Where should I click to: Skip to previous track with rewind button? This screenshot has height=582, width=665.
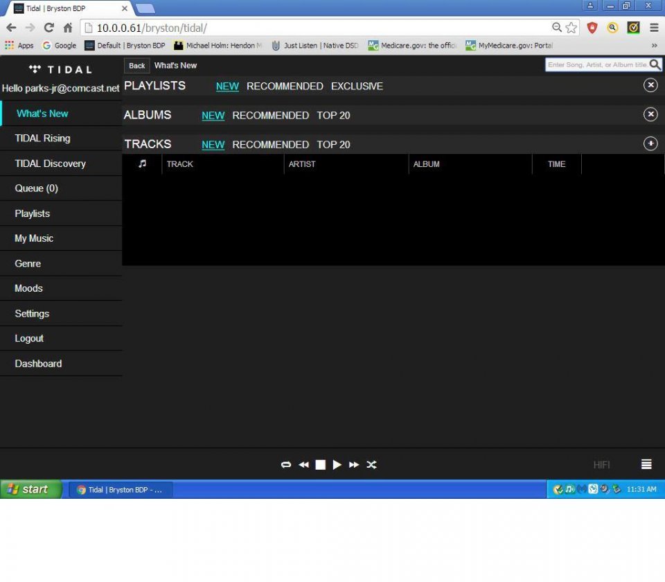pyautogui.click(x=303, y=464)
